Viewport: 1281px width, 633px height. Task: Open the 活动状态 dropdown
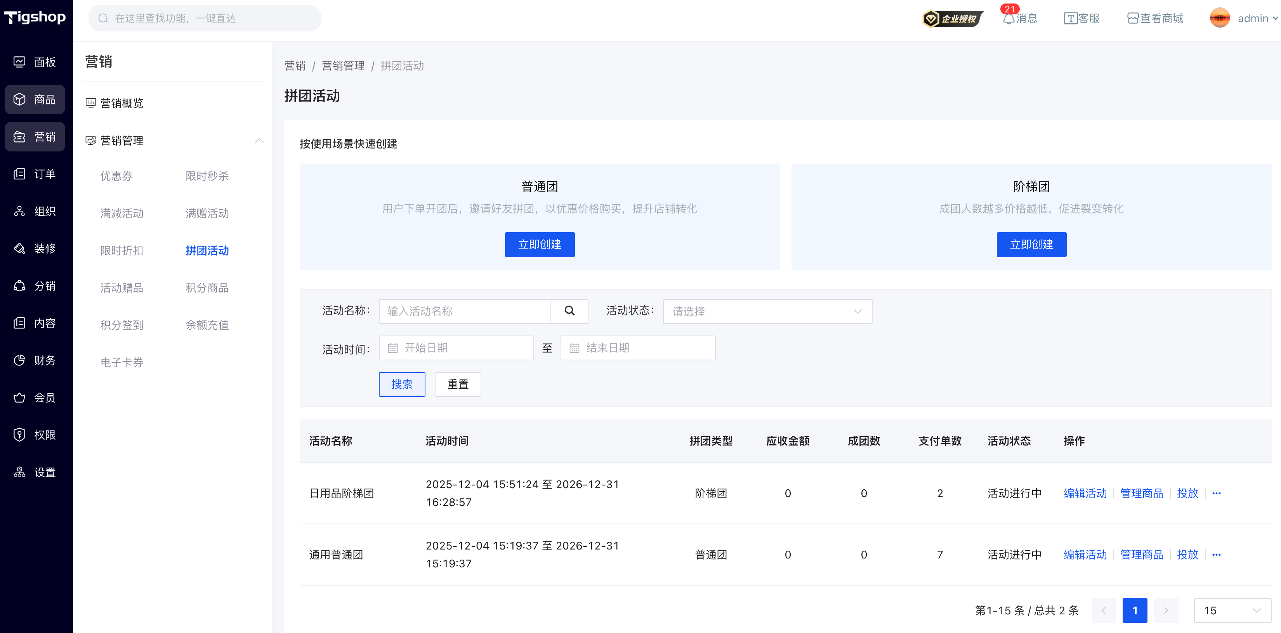[767, 311]
